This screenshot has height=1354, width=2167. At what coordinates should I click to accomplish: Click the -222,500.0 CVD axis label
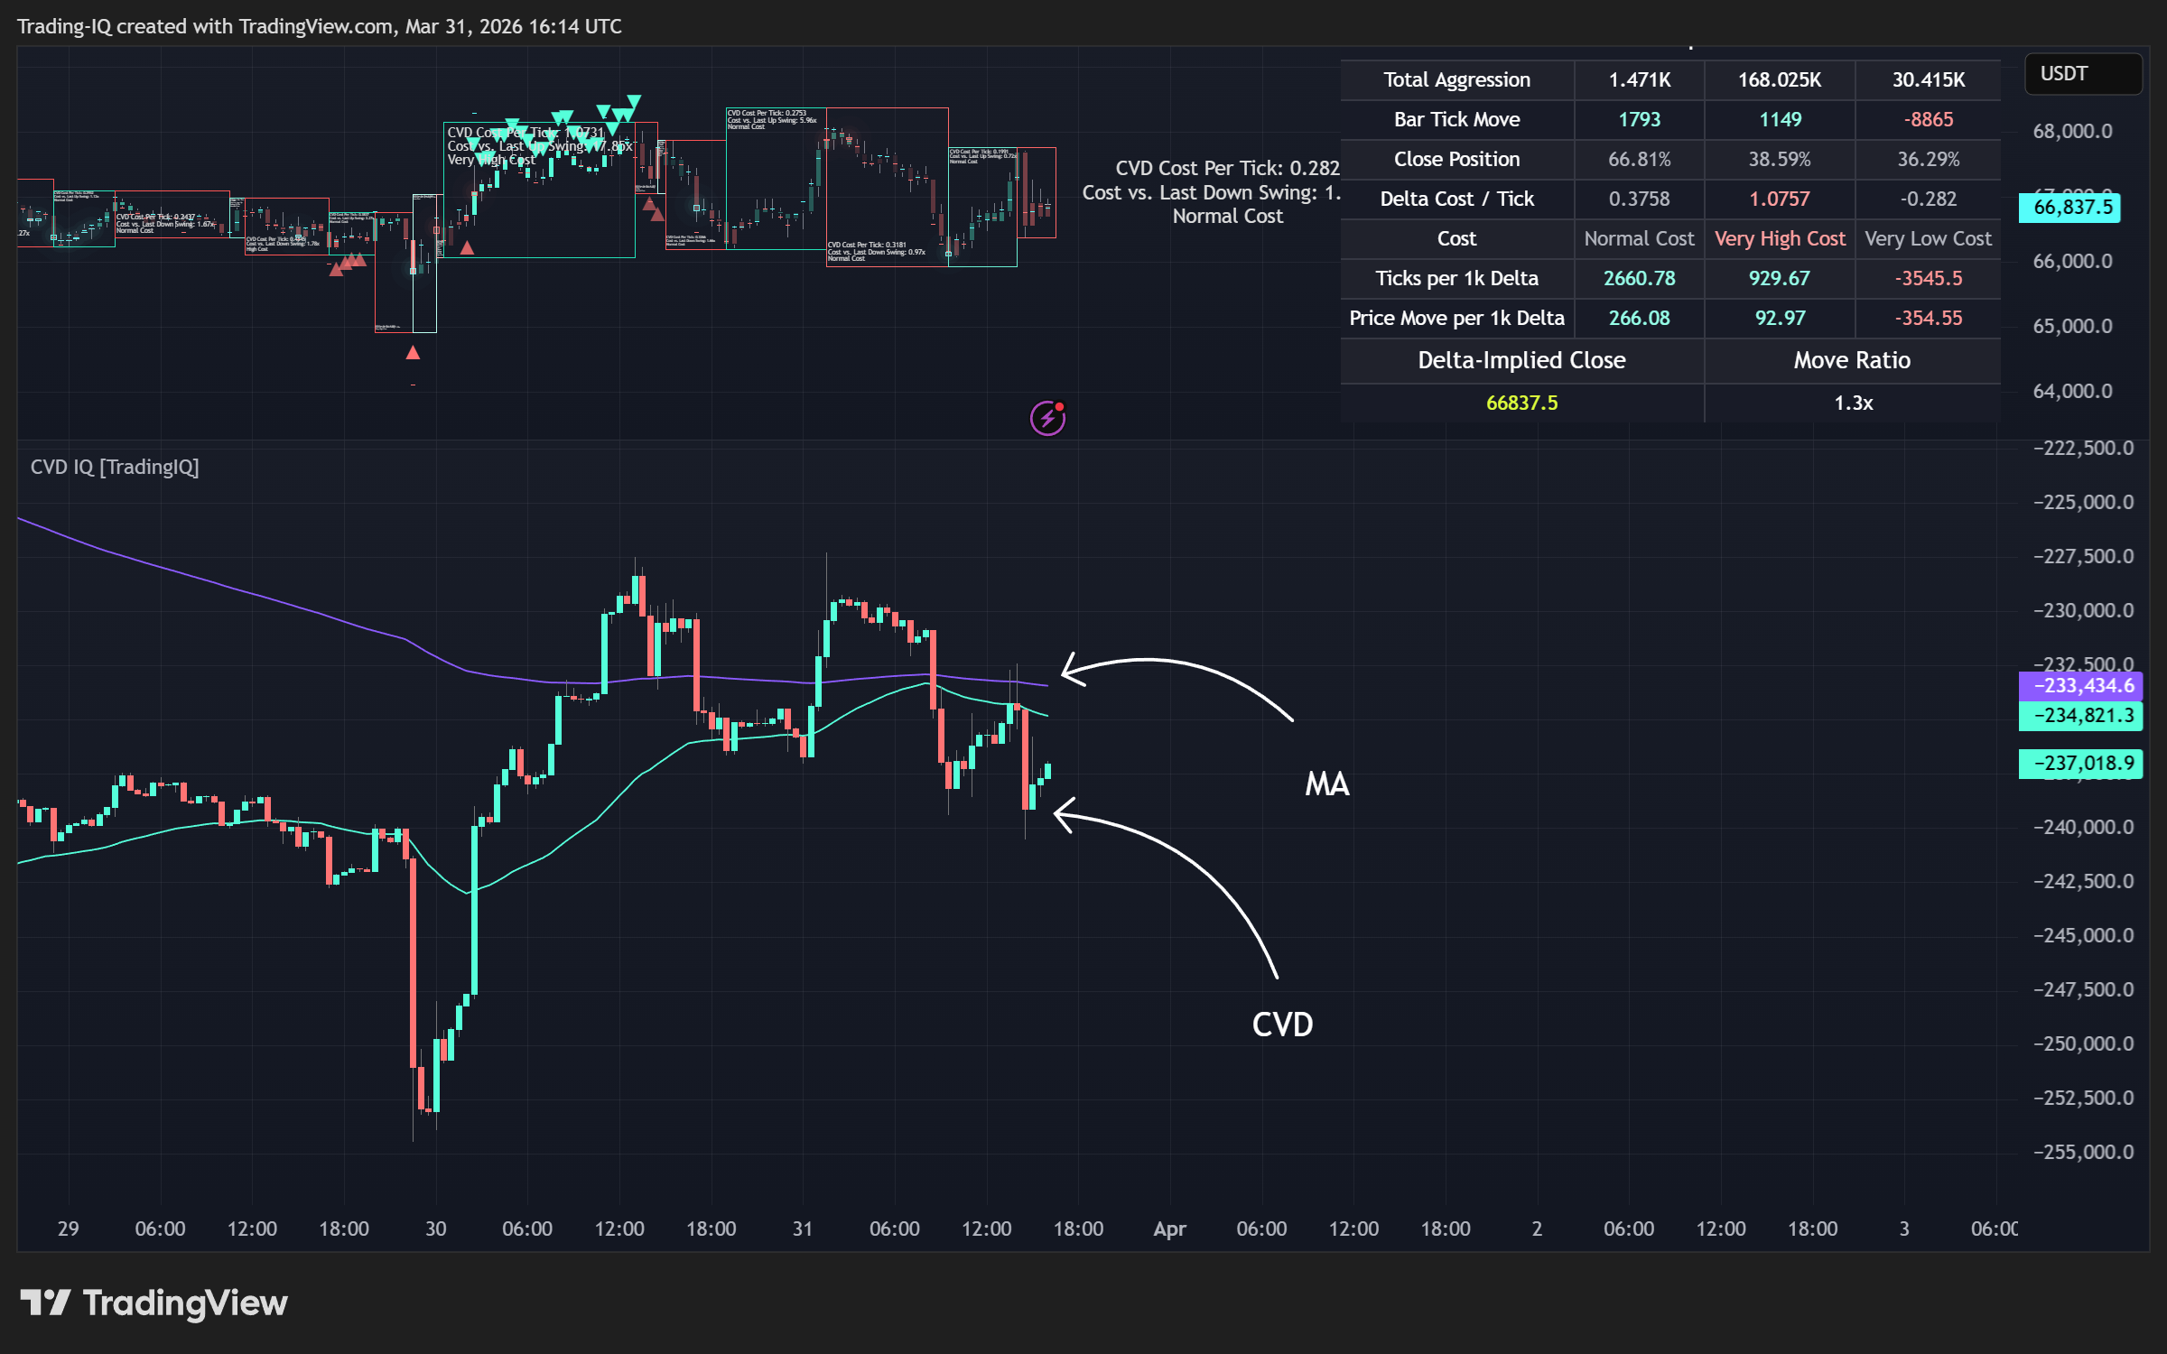click(2083, 448)
